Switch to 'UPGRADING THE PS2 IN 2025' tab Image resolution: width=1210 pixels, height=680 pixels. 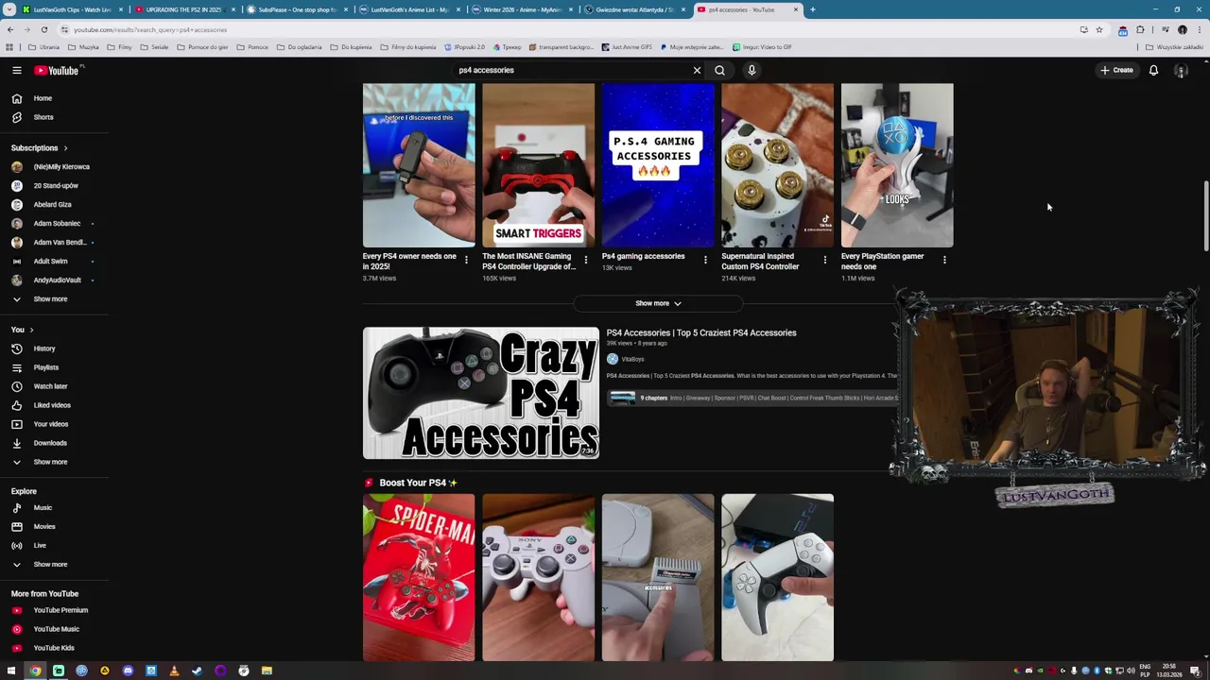pyautogui.click(x=183, y=9)
